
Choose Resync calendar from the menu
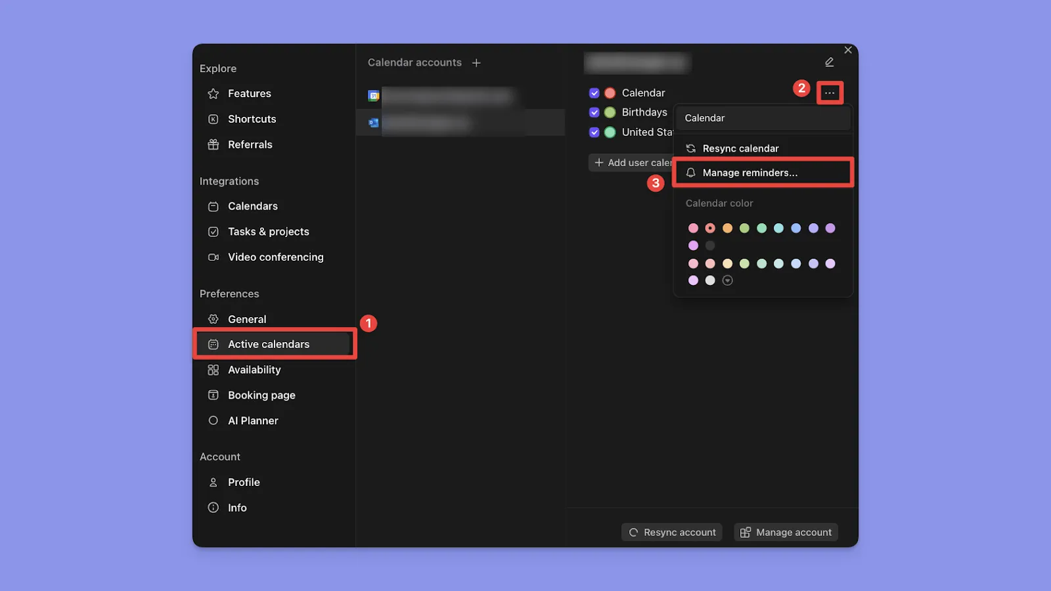click(x=741, y=148)
